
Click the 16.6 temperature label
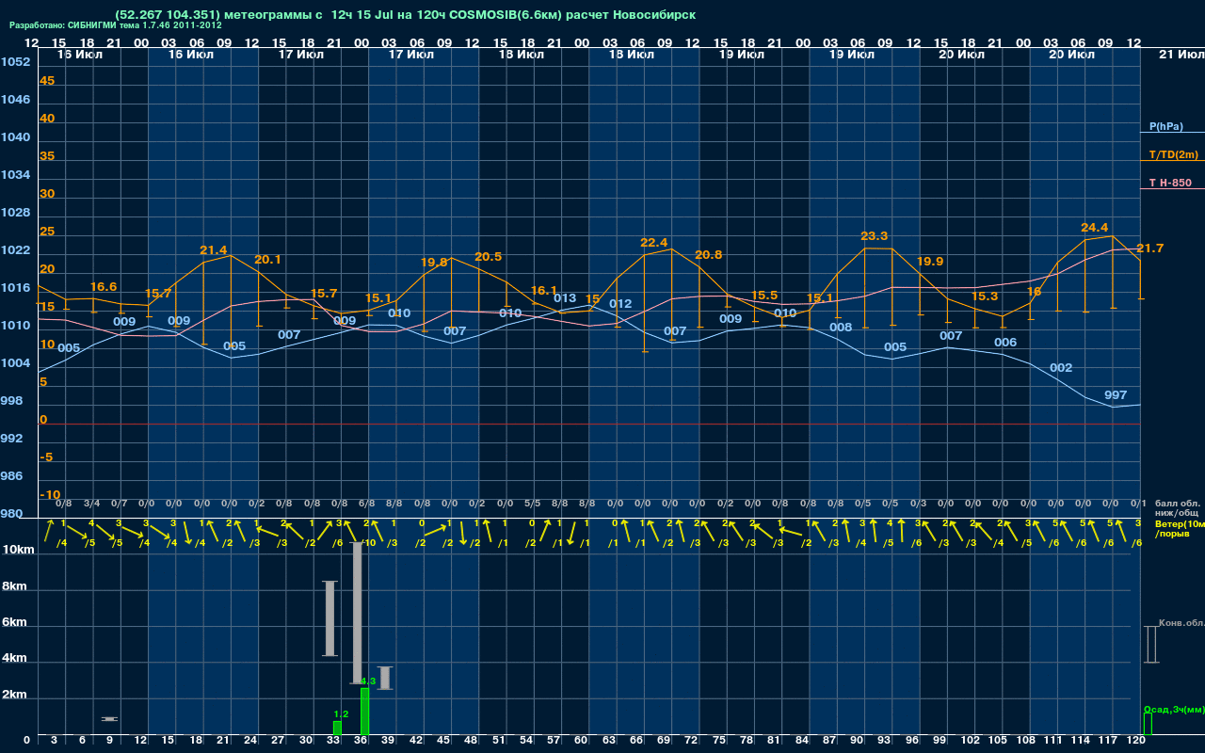103,287
